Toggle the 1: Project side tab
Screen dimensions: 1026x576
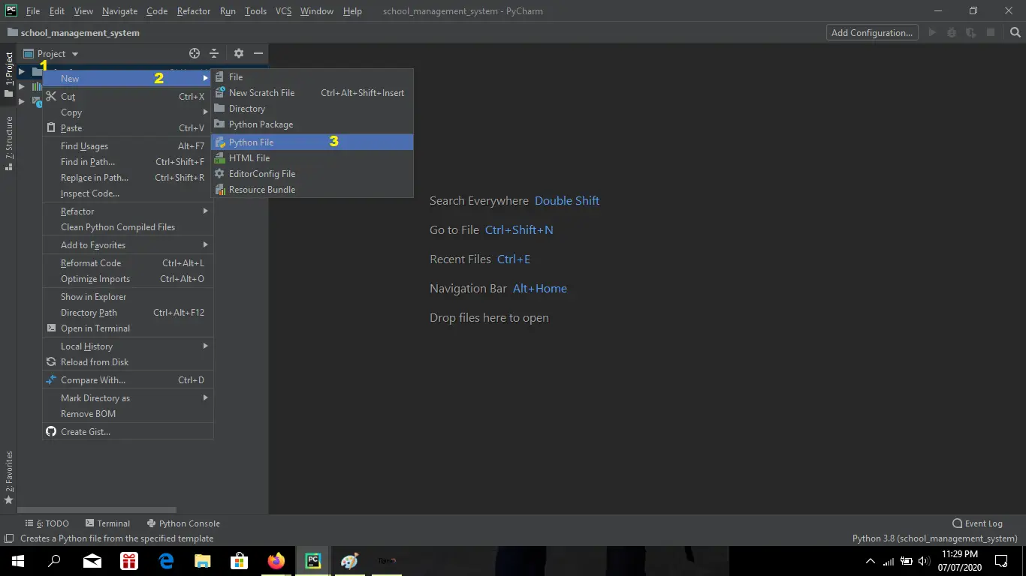[x=9, y=75]
